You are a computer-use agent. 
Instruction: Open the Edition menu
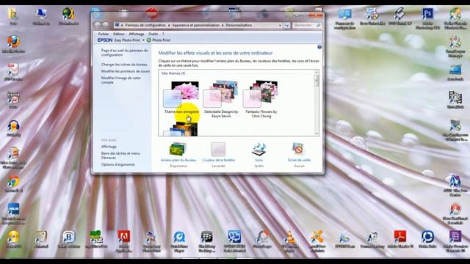tap(119, 34)
